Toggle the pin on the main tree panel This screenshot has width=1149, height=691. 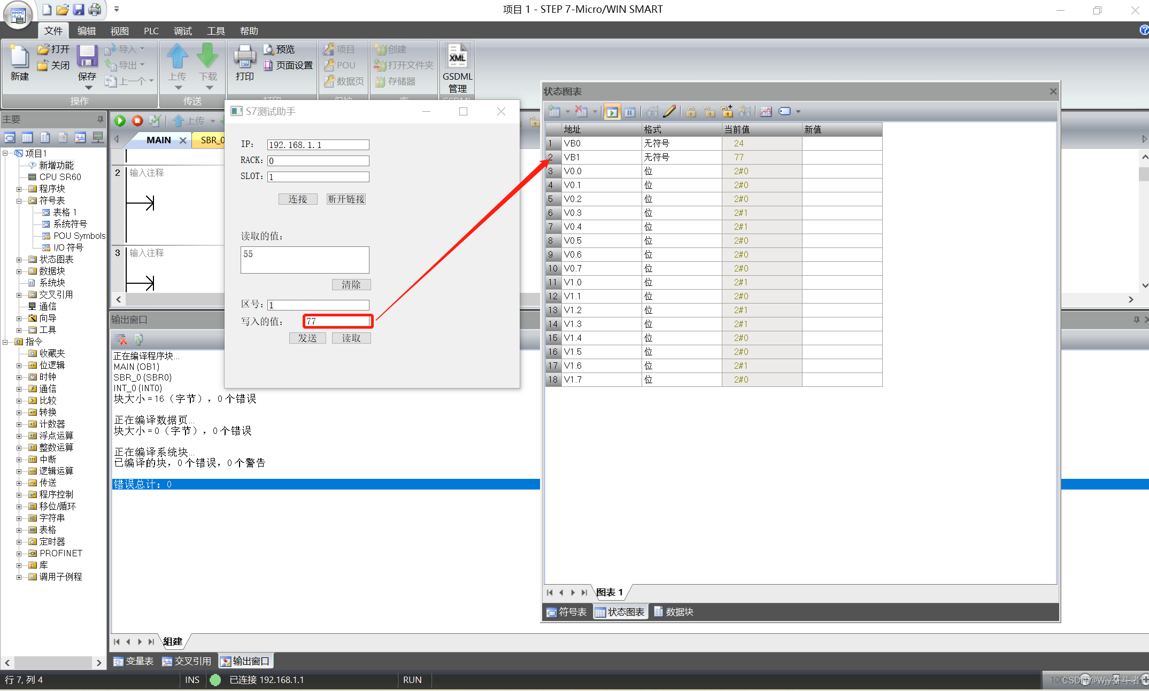[100, 119]
